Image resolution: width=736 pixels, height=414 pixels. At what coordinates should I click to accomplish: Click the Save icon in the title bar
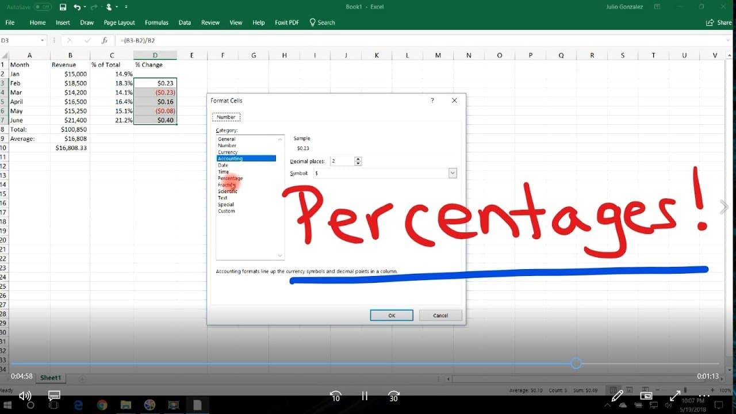[63, 7]
